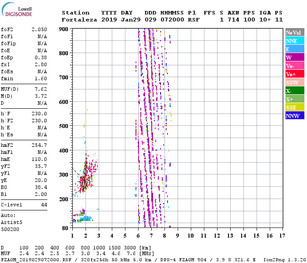Click the FZAOM_2019029072000.RSF file name
The height and width of the screenshot is (263, 307).
pos(36,259)
